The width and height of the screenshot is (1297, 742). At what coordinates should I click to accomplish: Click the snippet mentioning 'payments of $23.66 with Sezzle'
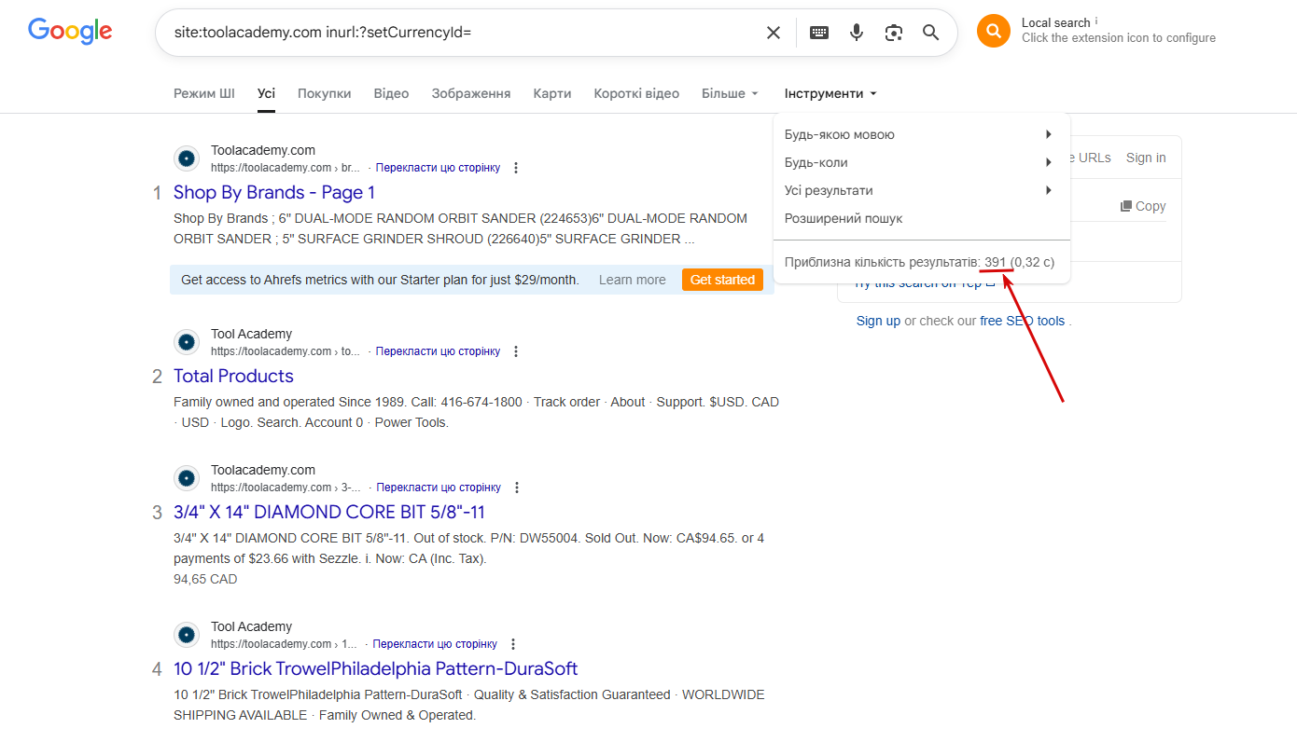[468, 548]
